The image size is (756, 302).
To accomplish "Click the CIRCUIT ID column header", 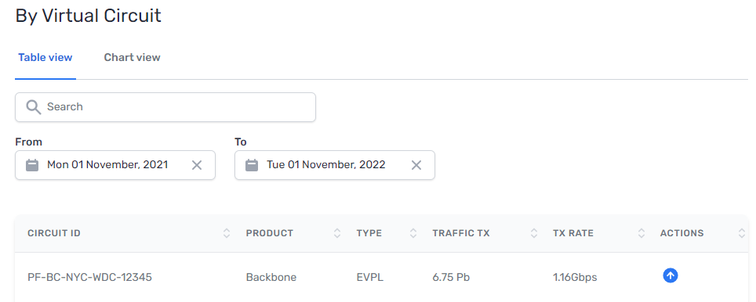I will 54,233.
